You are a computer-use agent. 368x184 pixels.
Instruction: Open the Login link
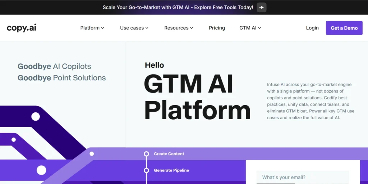point(312,28)
